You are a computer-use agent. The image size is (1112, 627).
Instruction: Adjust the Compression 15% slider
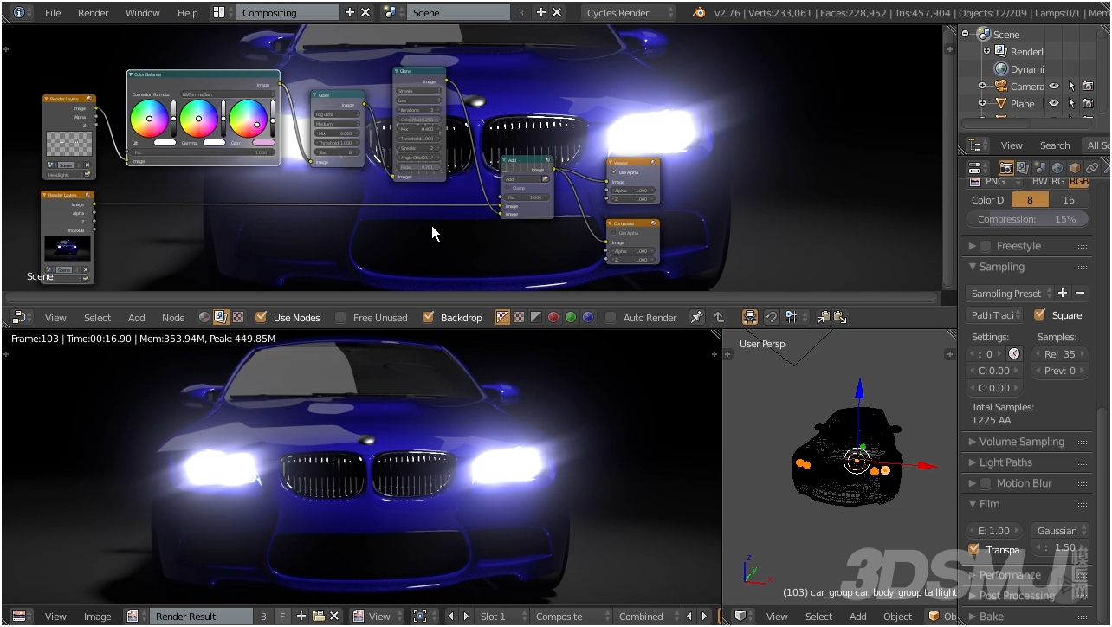pyautogui.click(x=1027, y=219)
